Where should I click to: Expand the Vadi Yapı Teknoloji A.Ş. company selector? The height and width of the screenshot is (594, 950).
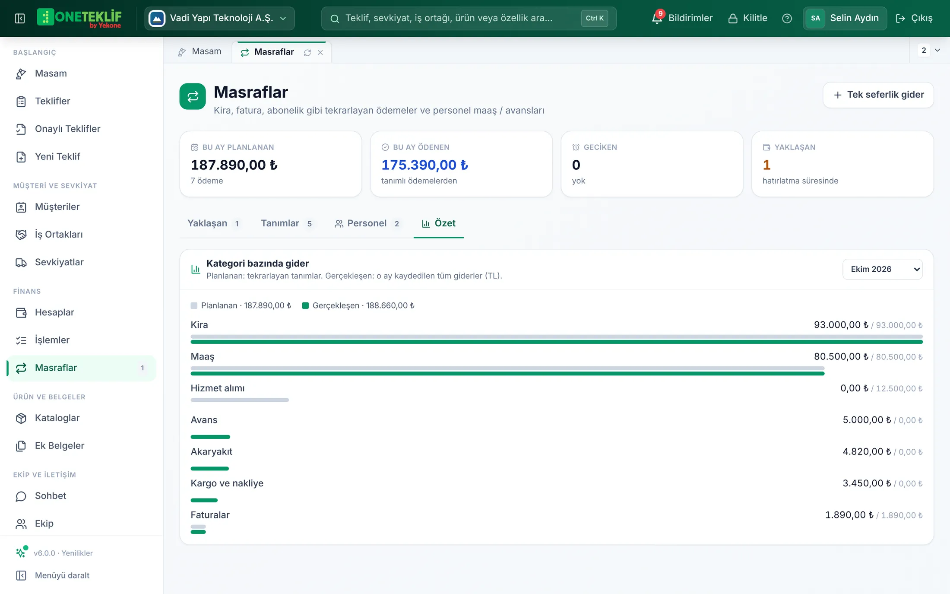(219, 18)
